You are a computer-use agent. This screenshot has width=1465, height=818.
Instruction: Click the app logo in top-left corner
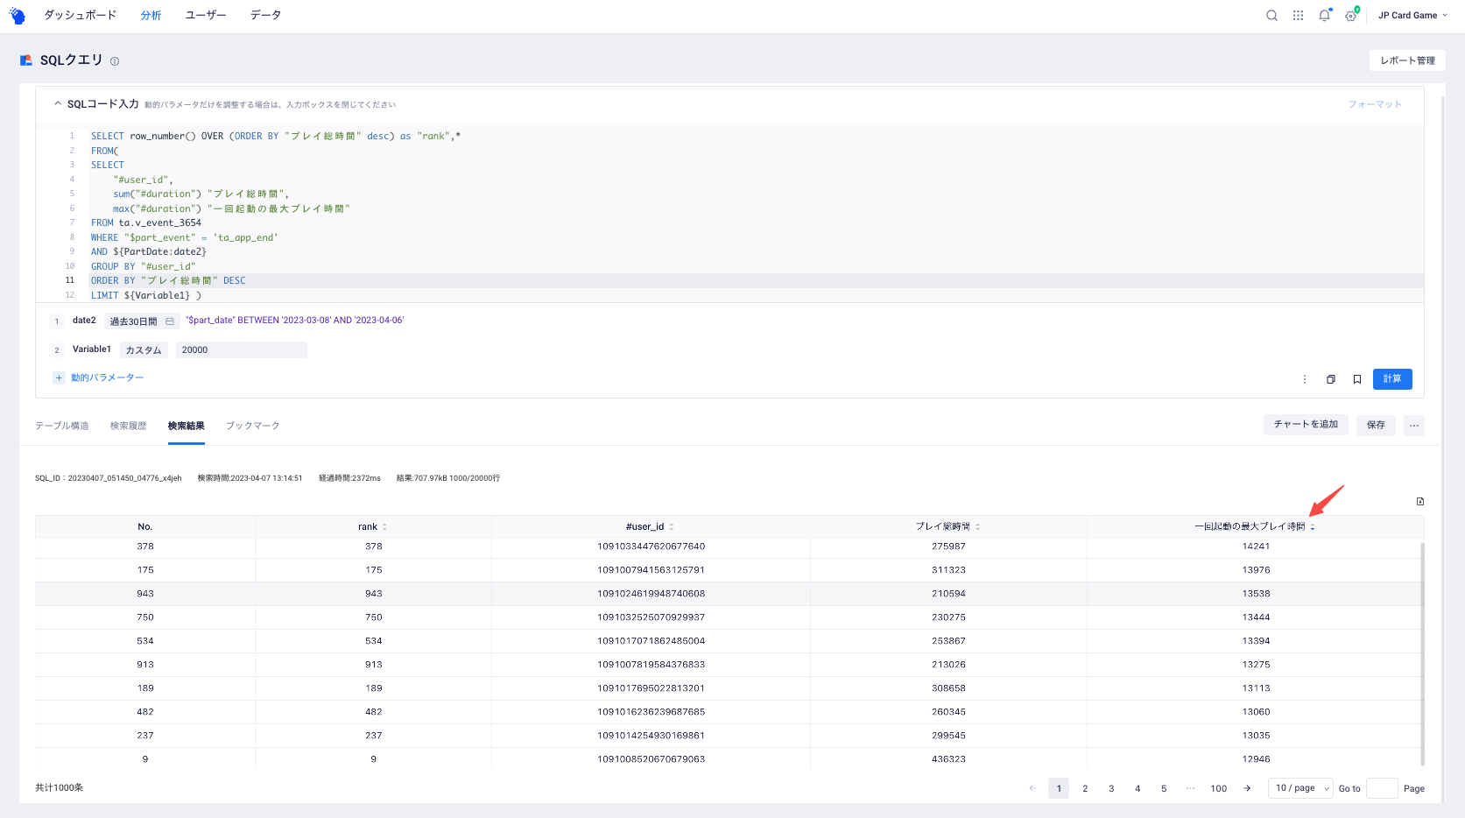tap(17, 15)
